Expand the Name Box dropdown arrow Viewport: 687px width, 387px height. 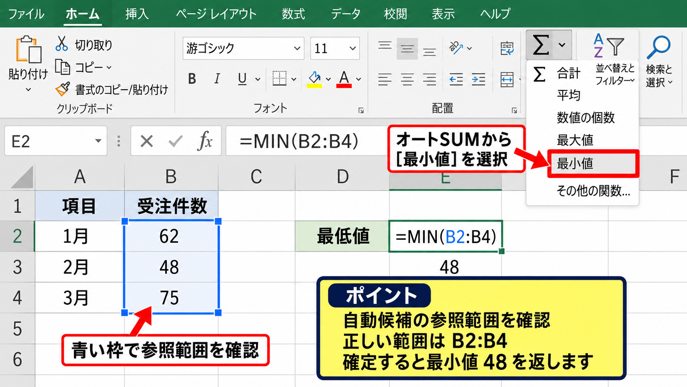tap(98, 141)
